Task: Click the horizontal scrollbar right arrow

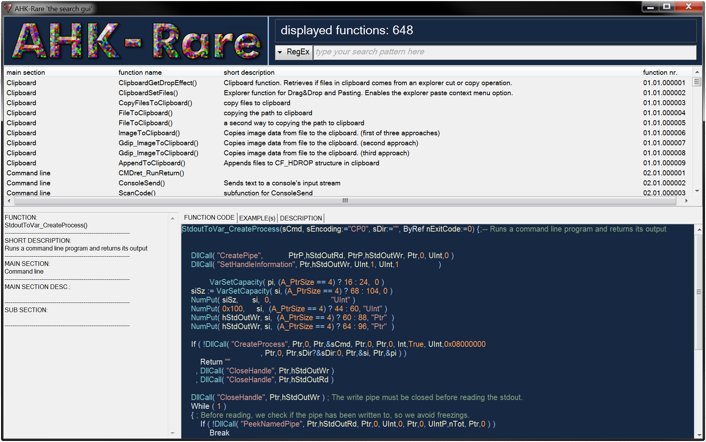Action: tap(687, 201)
